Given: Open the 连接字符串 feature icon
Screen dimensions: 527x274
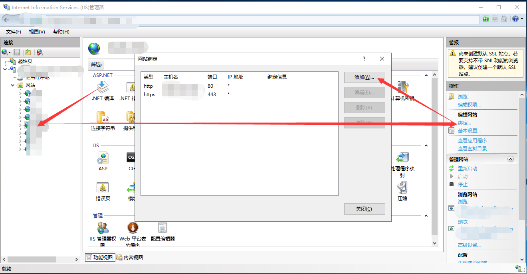Looking at the screenshot, I should click(x=103, y=117).
